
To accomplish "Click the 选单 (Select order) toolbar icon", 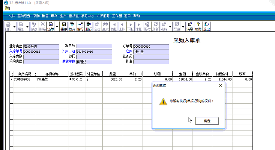I will [x=51, y=26].
